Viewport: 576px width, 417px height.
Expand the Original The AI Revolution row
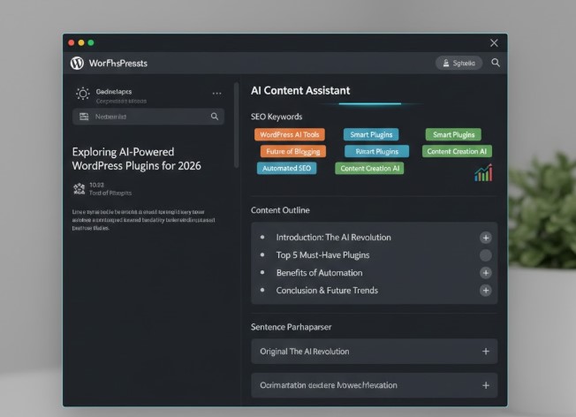pyautogui.click(x=375, y=352)
